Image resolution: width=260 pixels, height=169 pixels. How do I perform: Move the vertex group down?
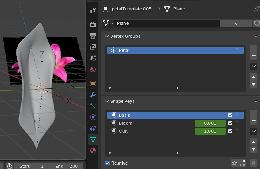coord(254,84)
